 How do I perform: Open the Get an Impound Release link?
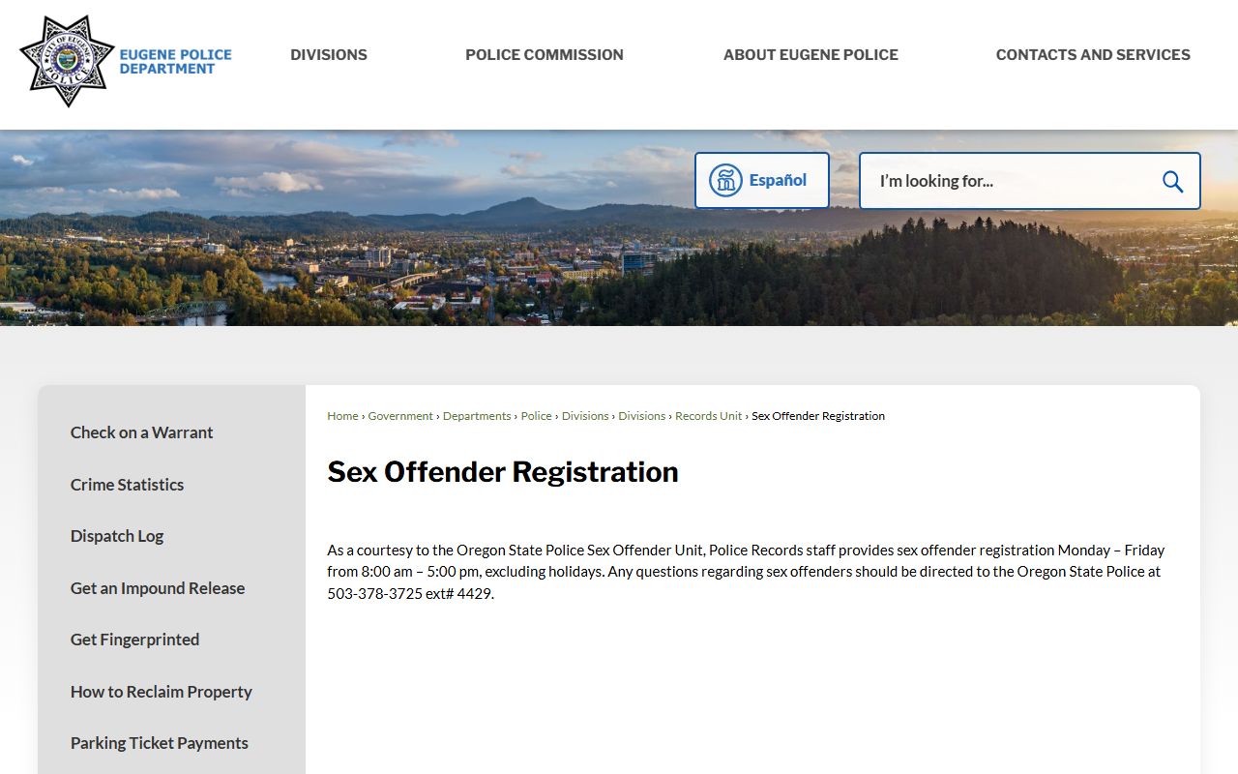pyautogui.click(x=158, y=588)
